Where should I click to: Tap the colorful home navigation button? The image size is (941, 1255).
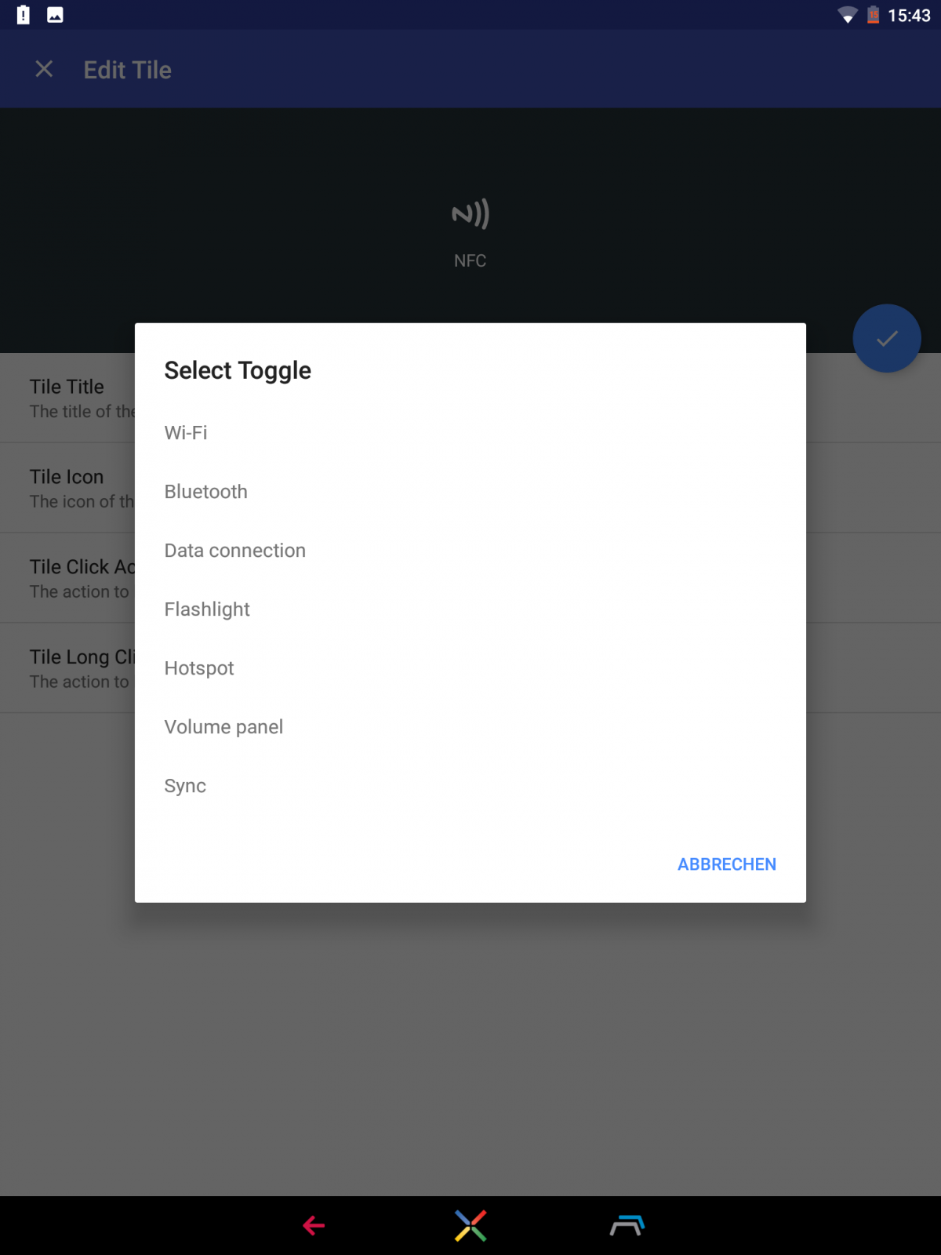(x=470, y=1225)
